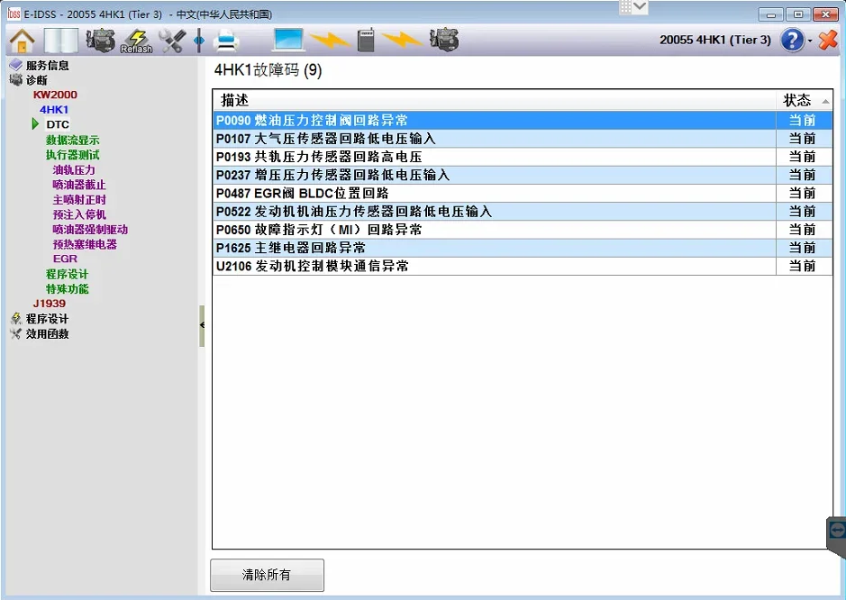
Task: Click the interface module device icon
Action: (367, 40)
